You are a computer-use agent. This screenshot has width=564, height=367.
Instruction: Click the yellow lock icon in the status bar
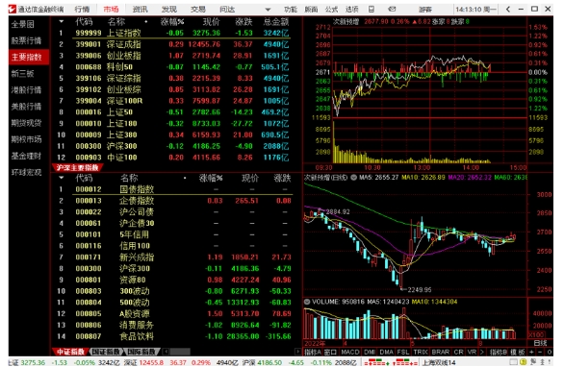(524, 362)
